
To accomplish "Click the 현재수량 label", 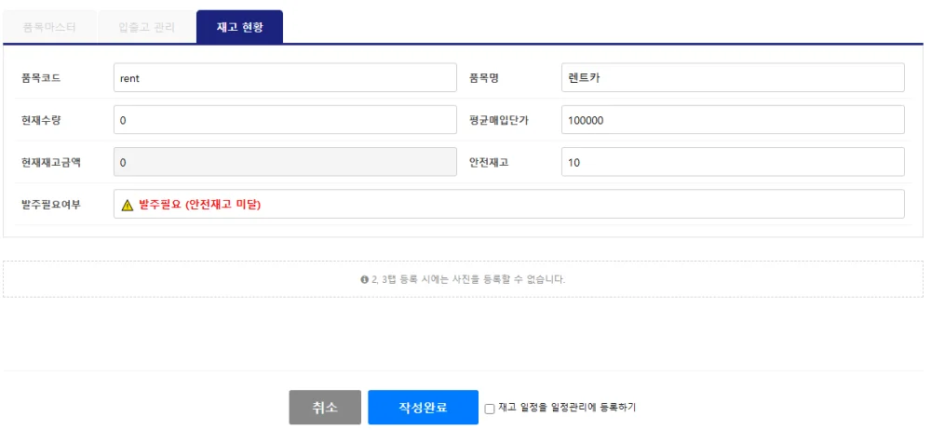I will pyautogui.click(x=41, y=120).
